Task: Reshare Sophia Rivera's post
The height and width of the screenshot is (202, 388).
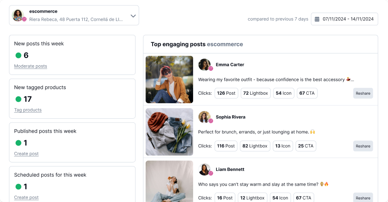Action: [x=363, y=146]
